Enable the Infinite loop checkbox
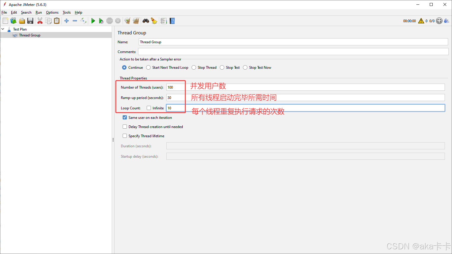The width and height of the screenshot is (452, 254). [149, 108]
